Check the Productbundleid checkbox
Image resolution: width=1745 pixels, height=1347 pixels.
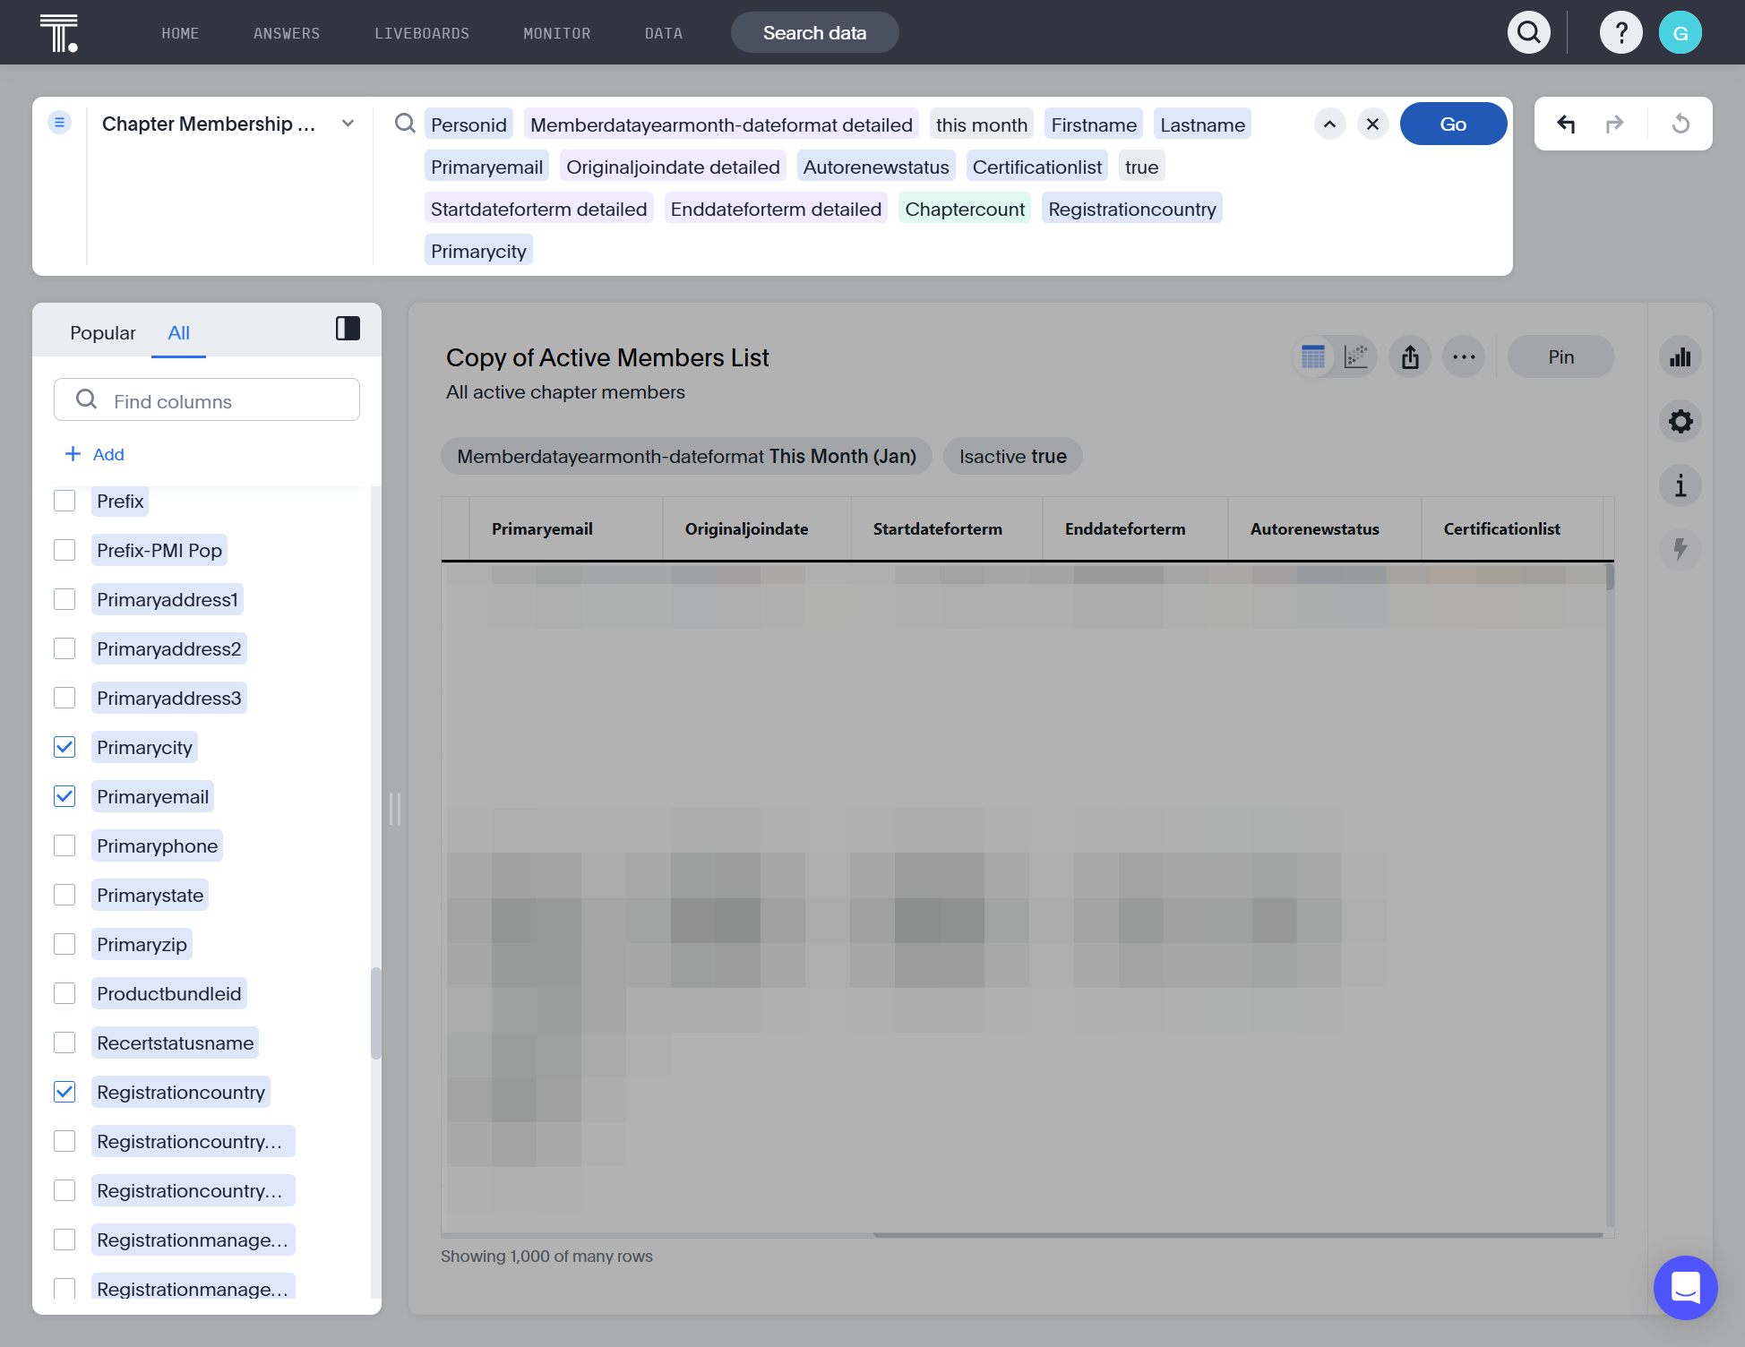(64, 993)
